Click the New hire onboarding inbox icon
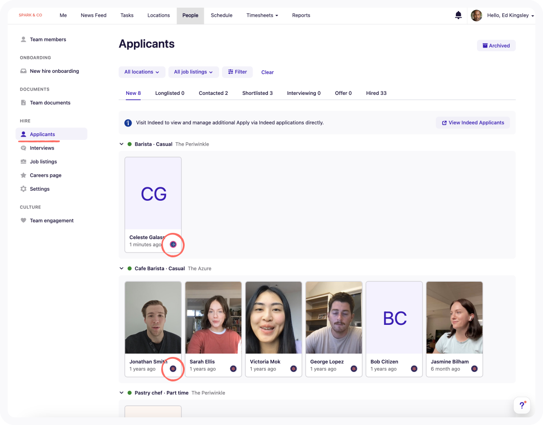 23,71
